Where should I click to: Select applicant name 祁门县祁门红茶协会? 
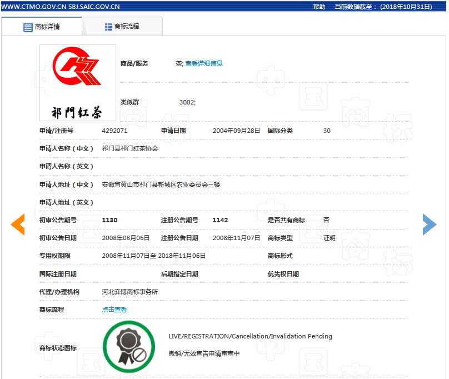point(130,148)
